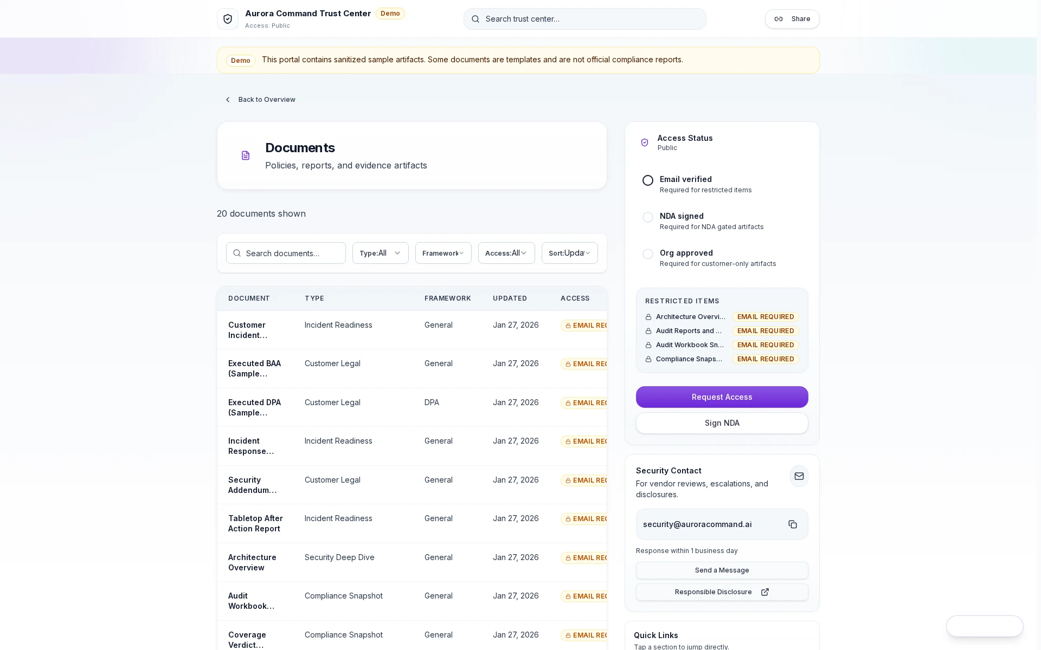Select the Org approved status radio

coord(647,254)
